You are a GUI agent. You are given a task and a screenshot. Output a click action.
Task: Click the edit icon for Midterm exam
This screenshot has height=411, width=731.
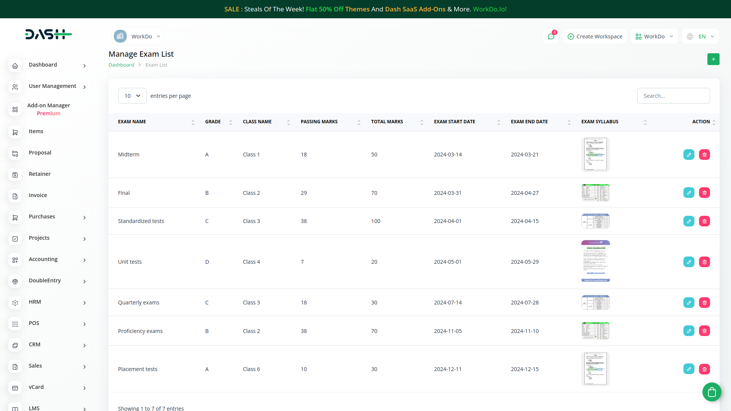pyautogui.click(x=689, y=155)
